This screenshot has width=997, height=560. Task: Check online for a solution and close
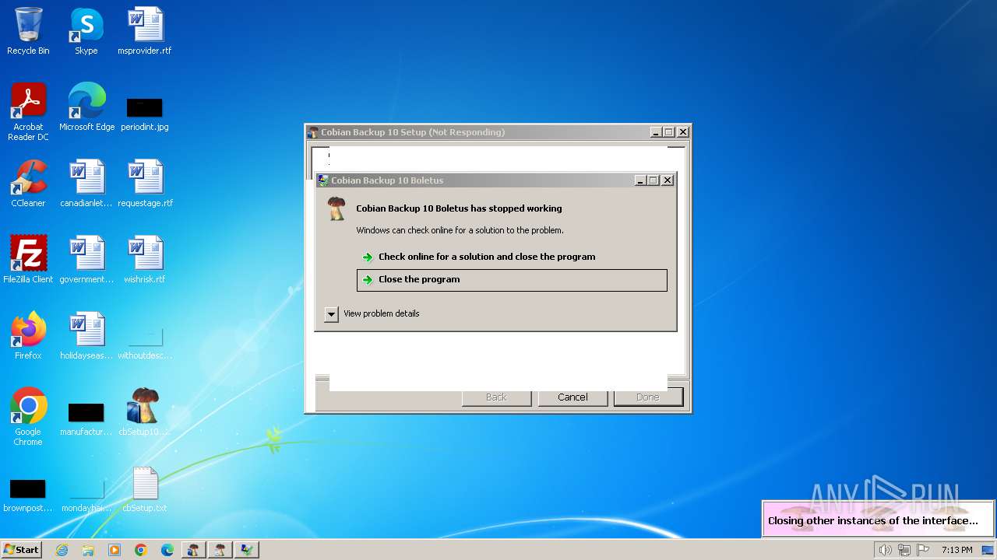[487, 257]
